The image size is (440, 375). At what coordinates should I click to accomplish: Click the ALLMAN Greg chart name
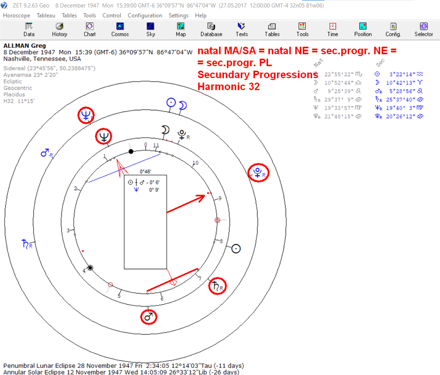(24, 45)
